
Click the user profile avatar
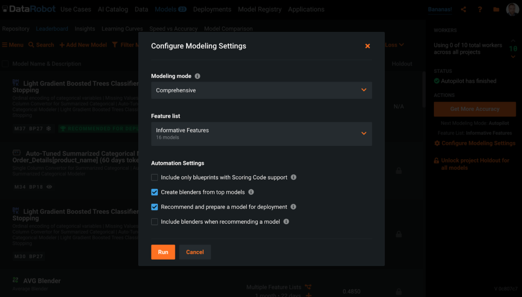[x=512, y=9]
